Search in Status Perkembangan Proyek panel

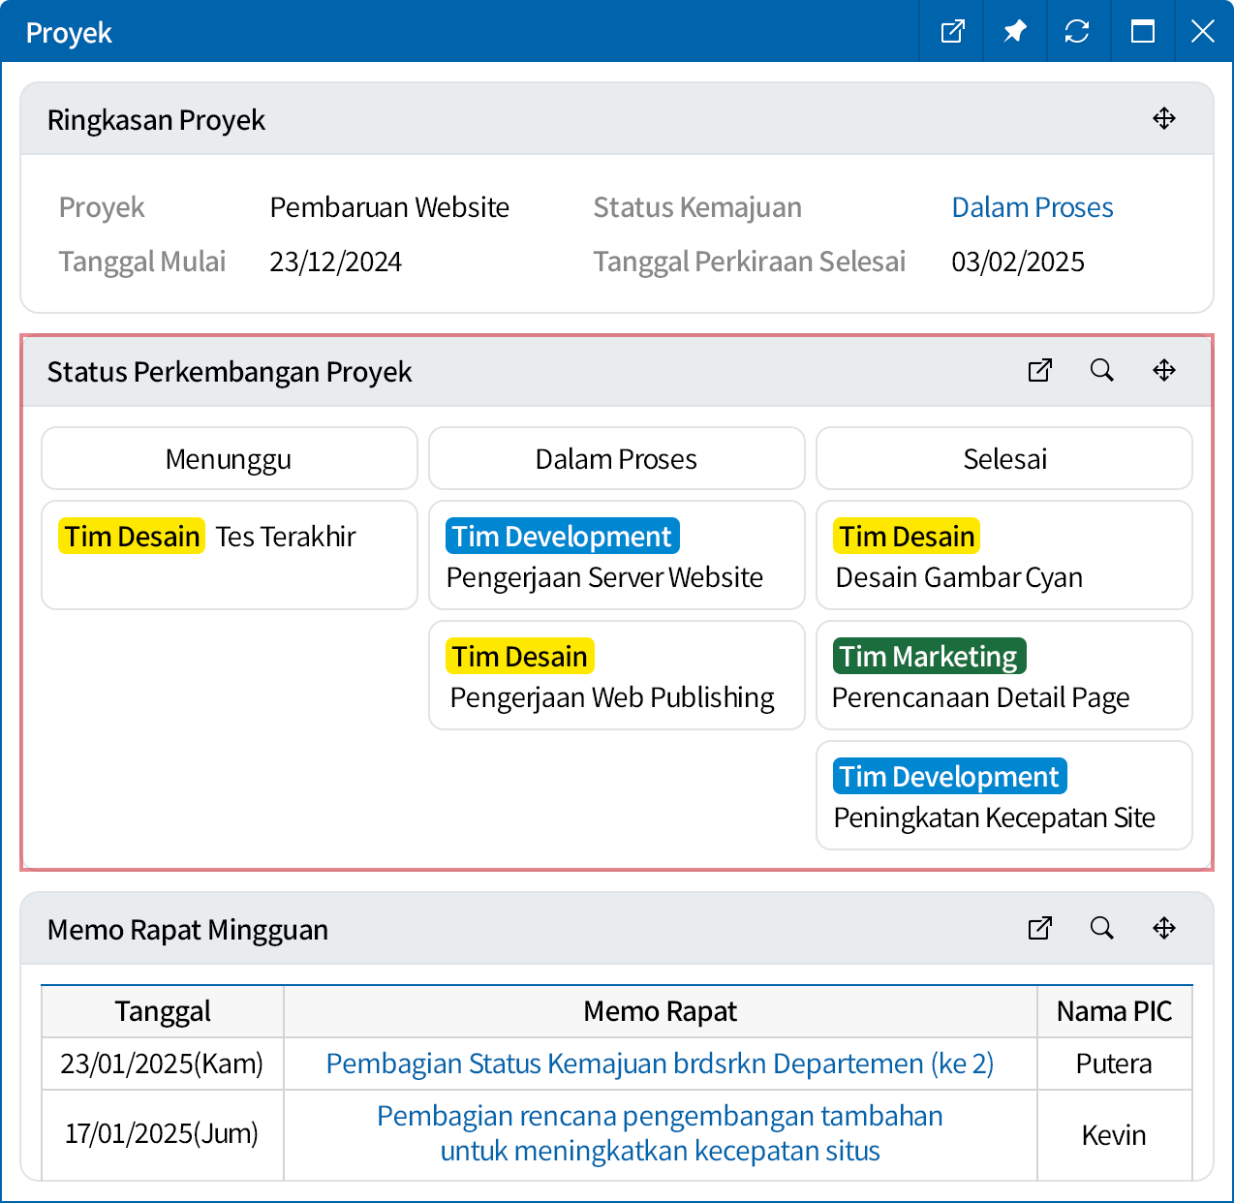click(1101, 370)
